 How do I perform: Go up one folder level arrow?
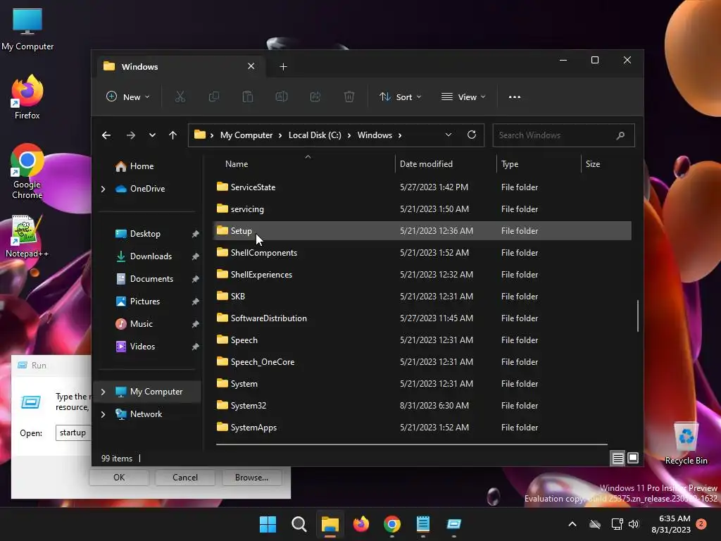click(x=173, y=135)
